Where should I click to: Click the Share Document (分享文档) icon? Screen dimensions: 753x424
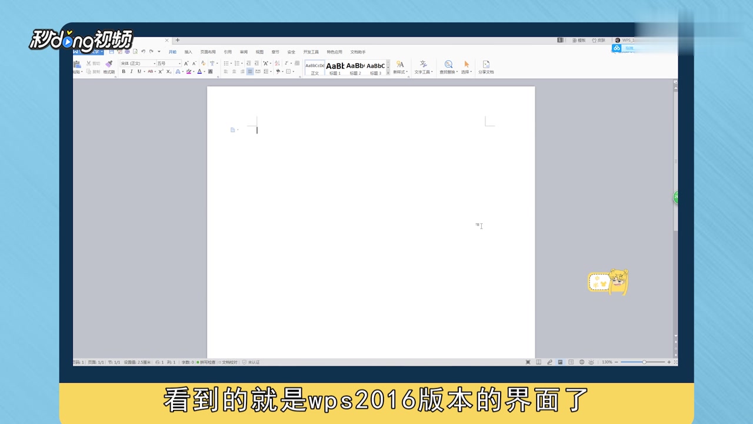486,64
